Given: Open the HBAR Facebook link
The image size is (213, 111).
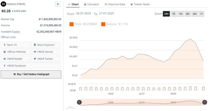Looking at the screenshot, I should [30, 66].
